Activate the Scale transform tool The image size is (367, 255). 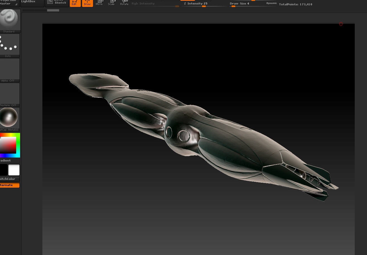tap(112, 3)
